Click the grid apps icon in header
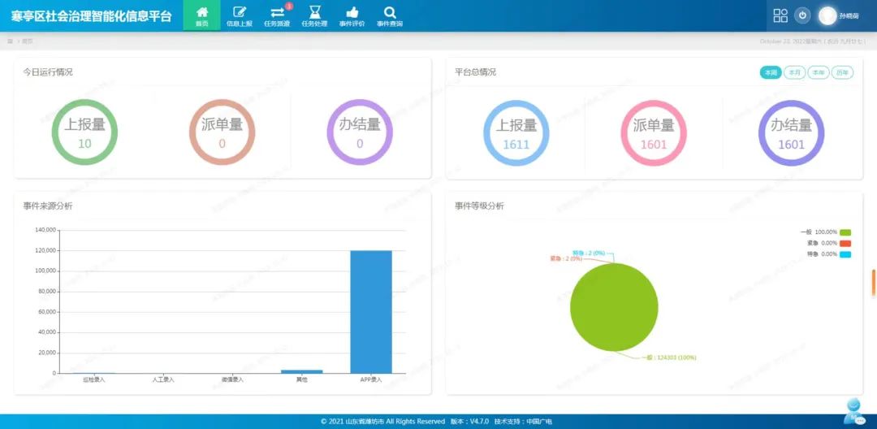Viewport: 877px width, 429px height. 780,15
